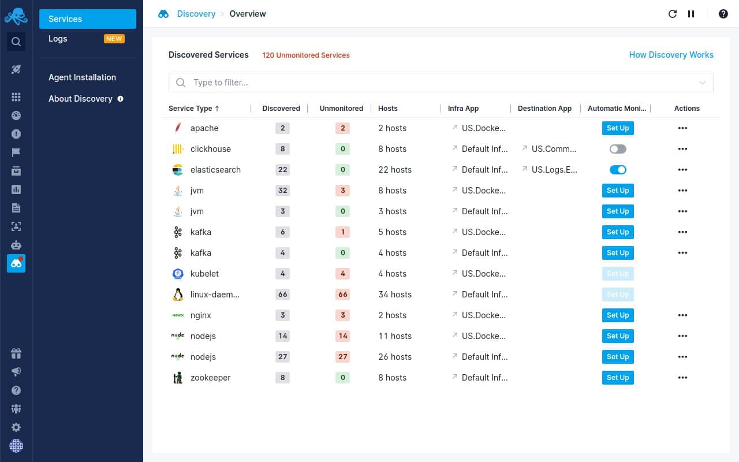
Task: Click the octopus logo at top left
Action: 16,16
